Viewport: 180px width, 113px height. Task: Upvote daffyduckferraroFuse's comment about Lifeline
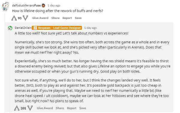[14, 18]
